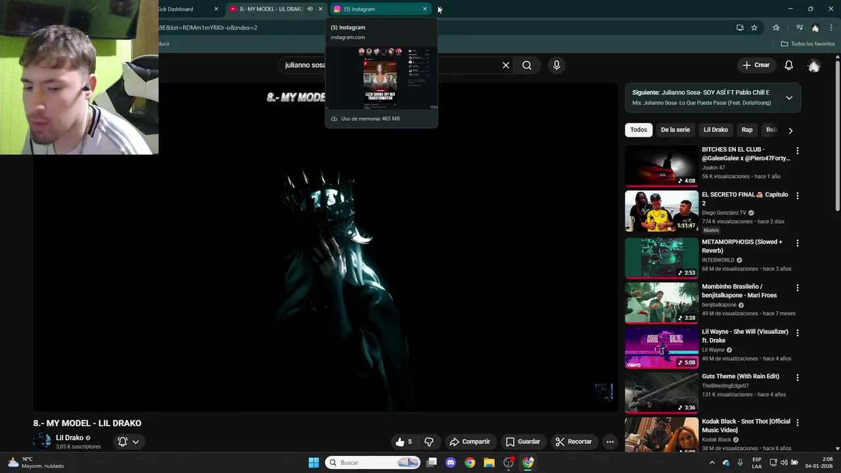Open File Explorer from the taskbar
The width and height of the screenshot is (841, 473).
(489, 462)
